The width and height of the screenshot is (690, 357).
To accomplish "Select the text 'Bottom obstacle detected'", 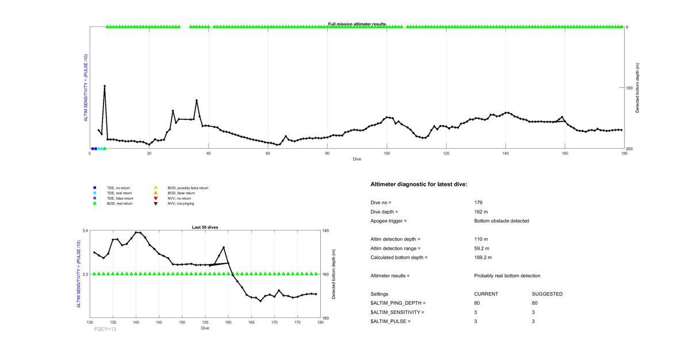I will [x=502, y=221].
